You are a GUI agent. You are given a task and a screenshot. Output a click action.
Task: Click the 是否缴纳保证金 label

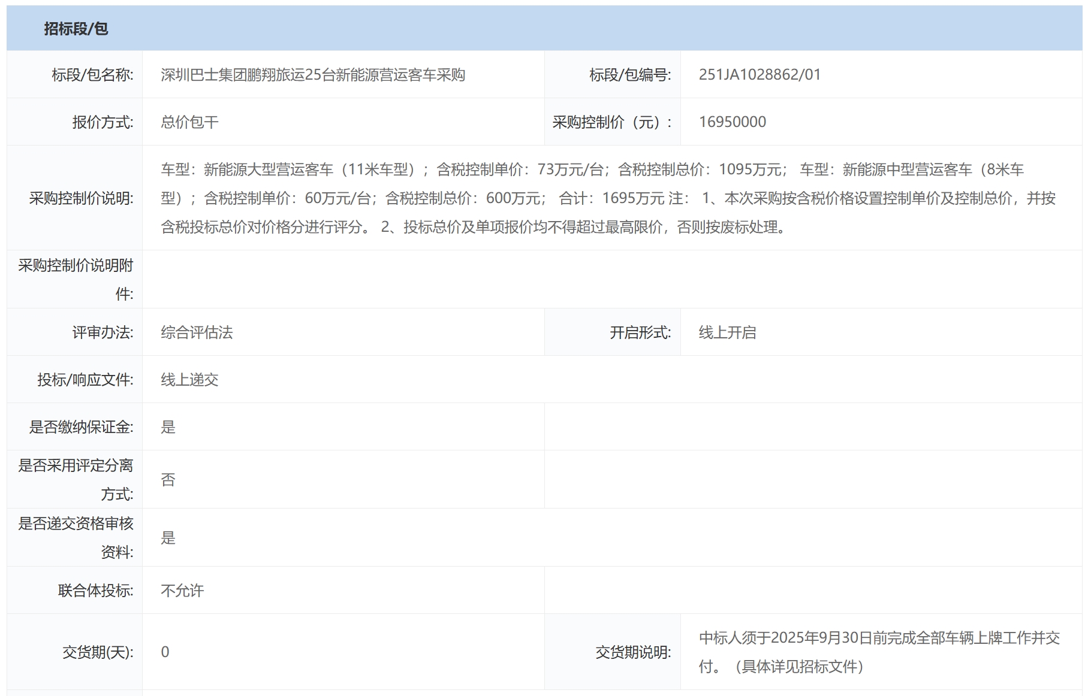pyautogui.click(x=81, y=427)
